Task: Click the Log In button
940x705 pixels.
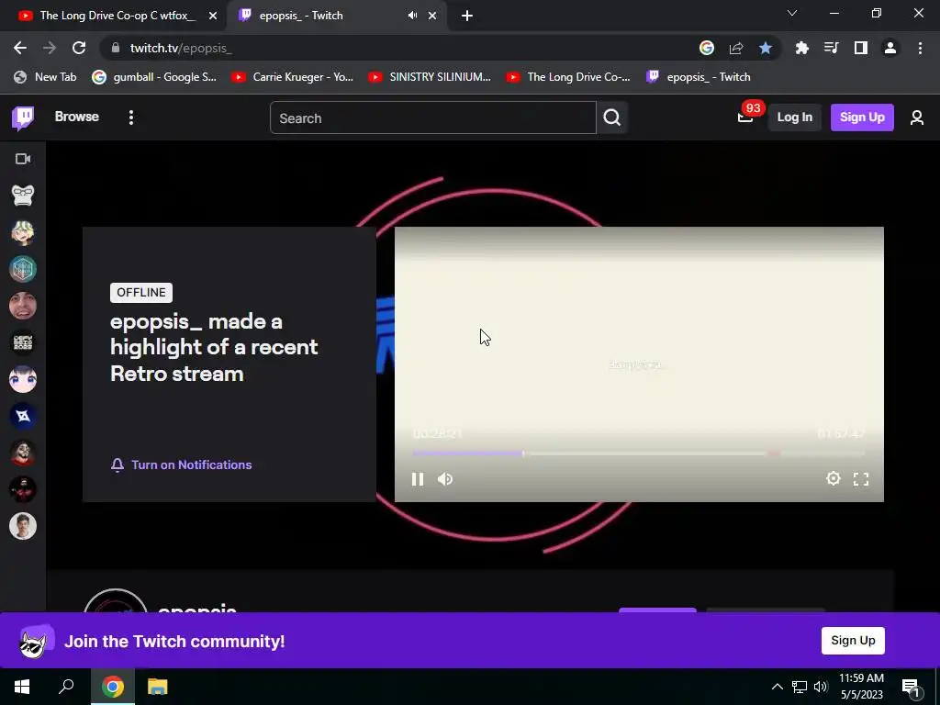Action: [x=794, y=117]
